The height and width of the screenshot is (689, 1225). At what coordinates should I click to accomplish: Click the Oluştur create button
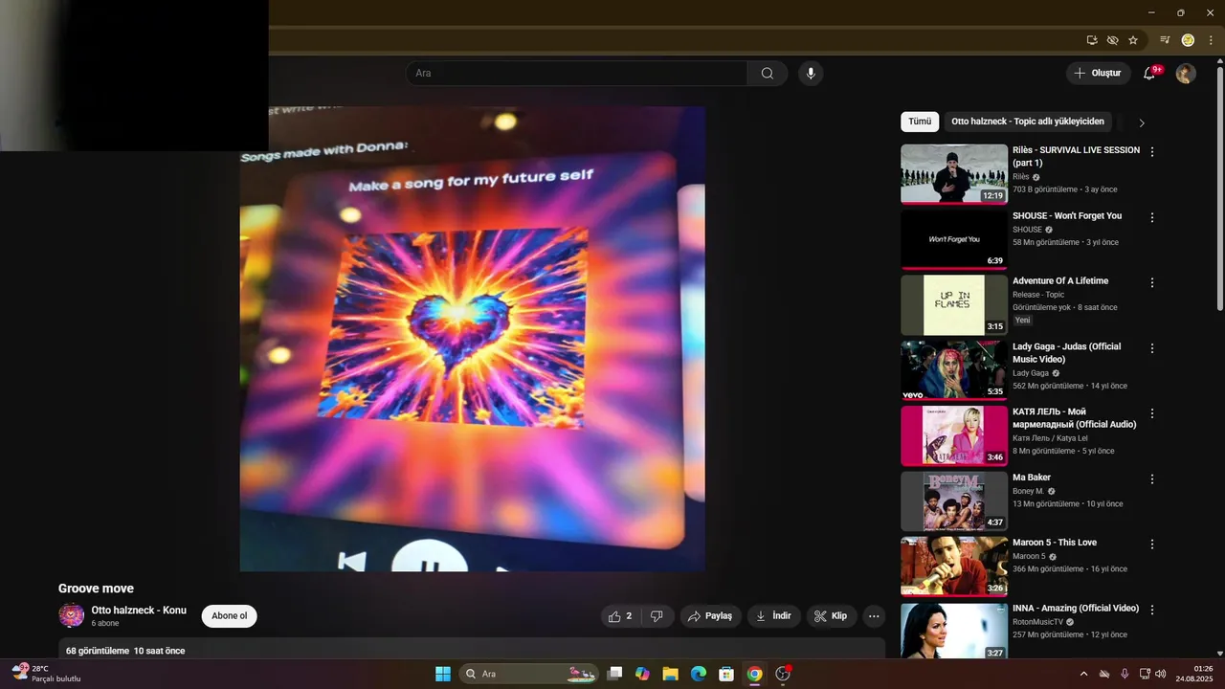pos(1098,74)
